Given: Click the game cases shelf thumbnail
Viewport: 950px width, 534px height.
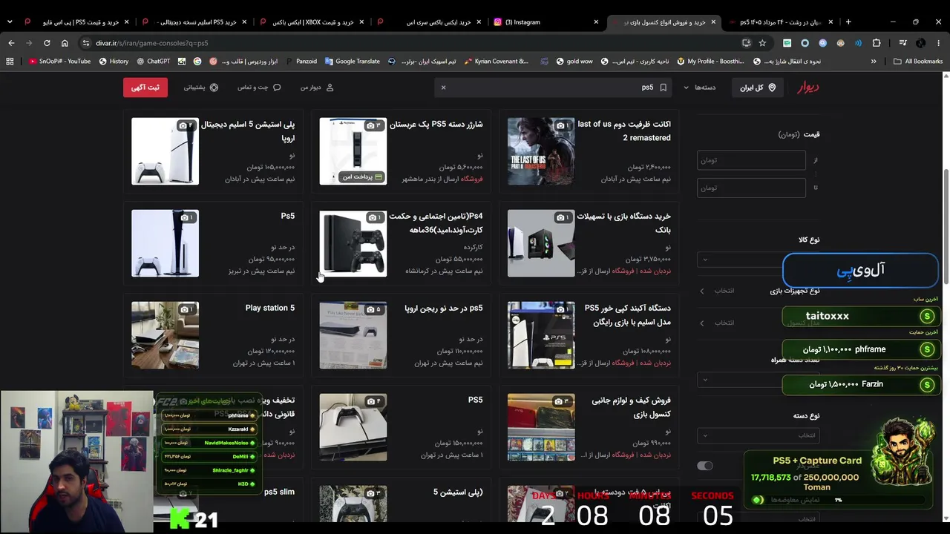Looking at the screenshot, I should point(541,427).
